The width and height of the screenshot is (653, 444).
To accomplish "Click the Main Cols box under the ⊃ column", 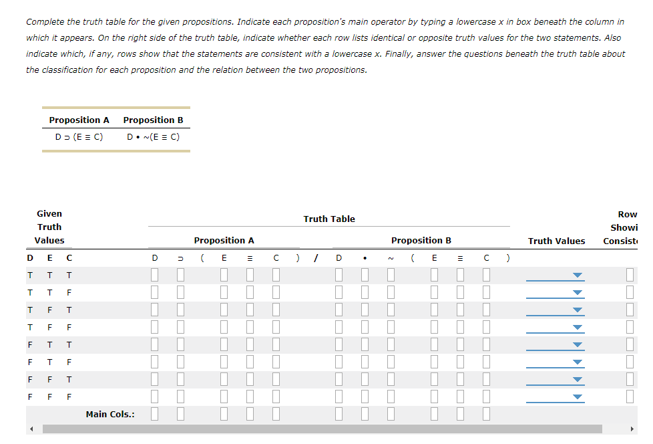I will coord(180,413).
